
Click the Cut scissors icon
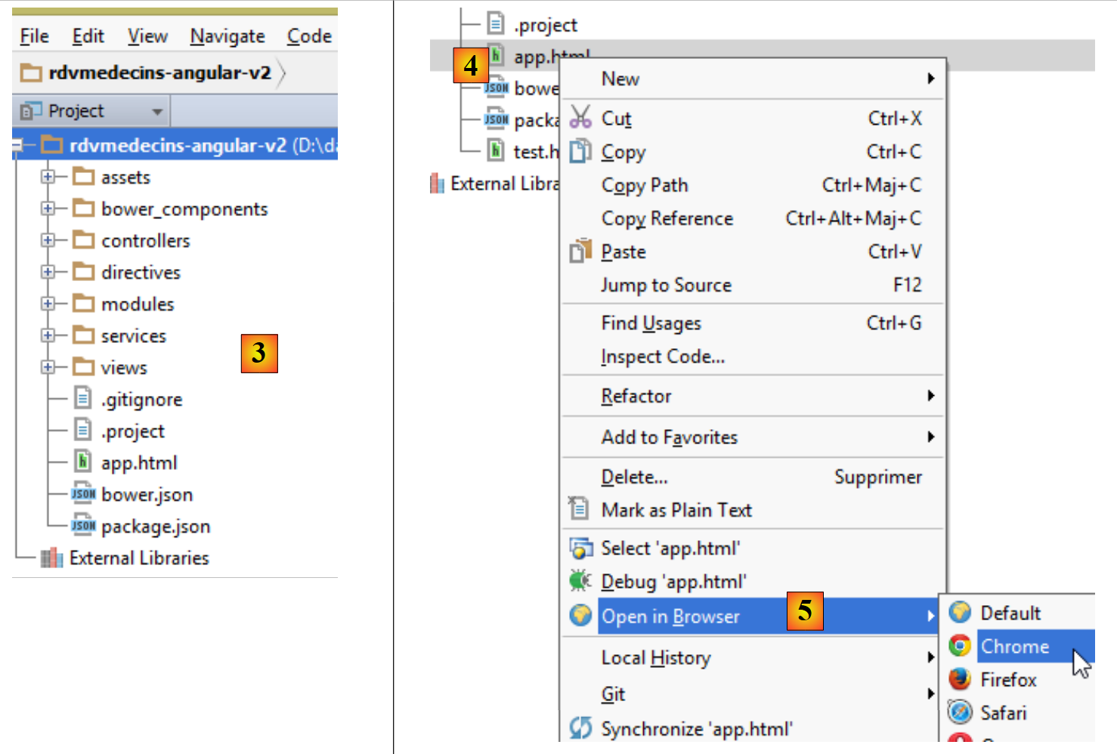pos(580,118)
